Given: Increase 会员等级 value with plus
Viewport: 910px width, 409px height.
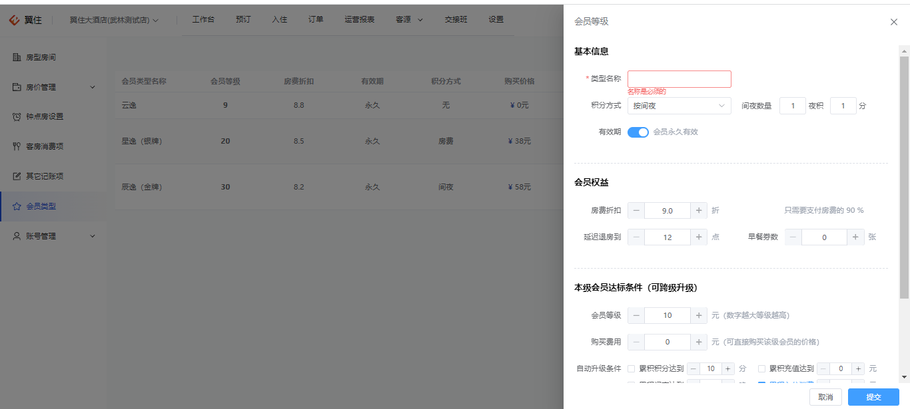Looking at the screenshot, I should tap(699, 315).
